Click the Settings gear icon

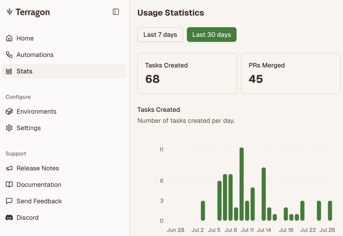pos(9,128)
